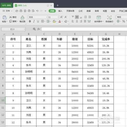The height and width of the screenshot is (127, 127).
Task: Close the open workbook document tab
Action: pos(51,5)
